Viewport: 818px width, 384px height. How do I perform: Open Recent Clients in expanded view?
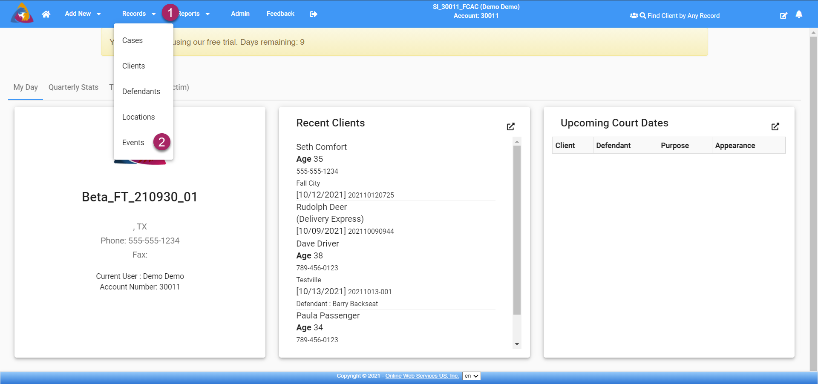(511, 126)
